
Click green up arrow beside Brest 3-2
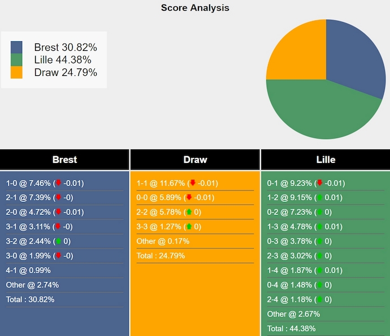click(58, 242)
